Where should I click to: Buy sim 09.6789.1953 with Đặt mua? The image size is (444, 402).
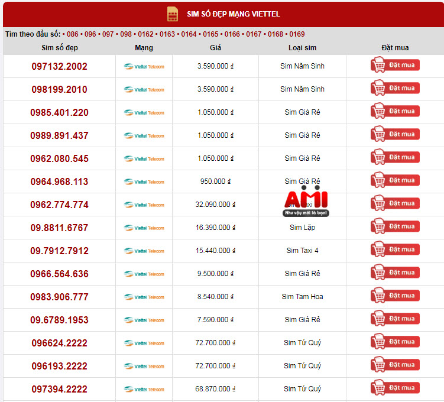pyautogui.click(x=395, y=319)
